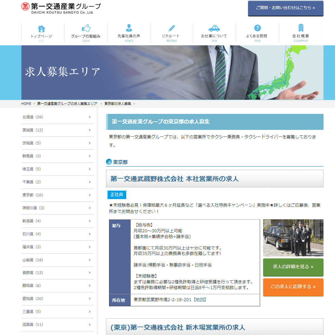Click 求人の詳細を見る green button
The height and width of the screenshot is (335, 335).
pos(293,267)
